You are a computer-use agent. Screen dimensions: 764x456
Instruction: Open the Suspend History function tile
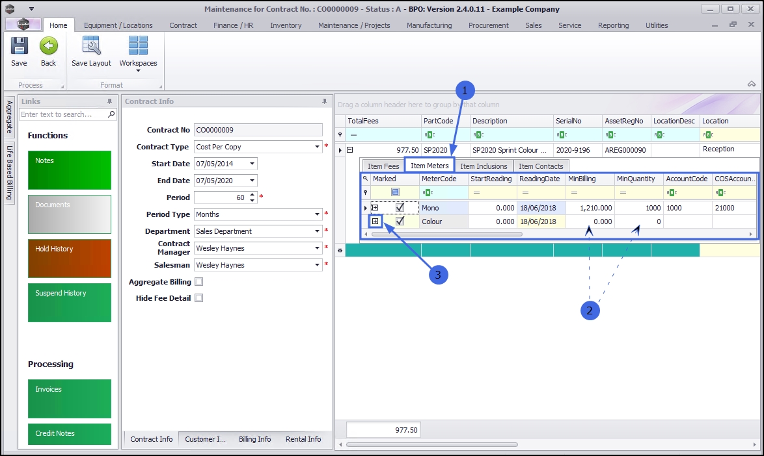tap(70, 302)
